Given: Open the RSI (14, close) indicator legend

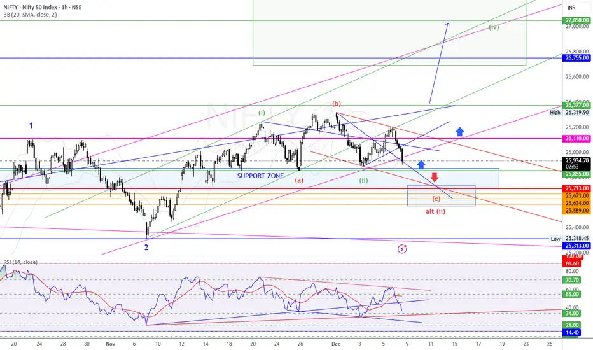Looking at the screenshot, I should point(20,262).
